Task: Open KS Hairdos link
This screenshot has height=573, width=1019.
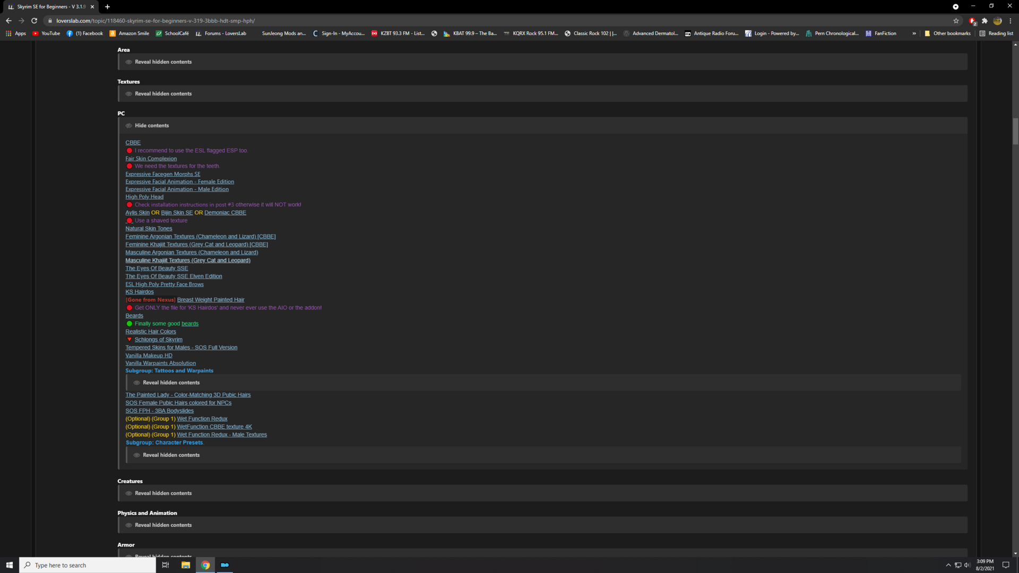Action: click(139, 292)
